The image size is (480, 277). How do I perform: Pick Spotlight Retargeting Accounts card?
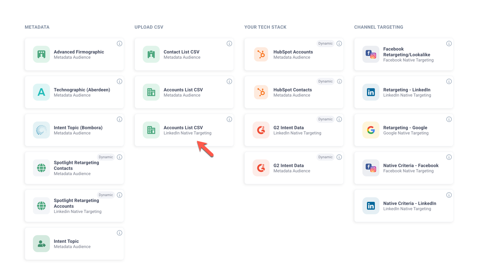74,206
